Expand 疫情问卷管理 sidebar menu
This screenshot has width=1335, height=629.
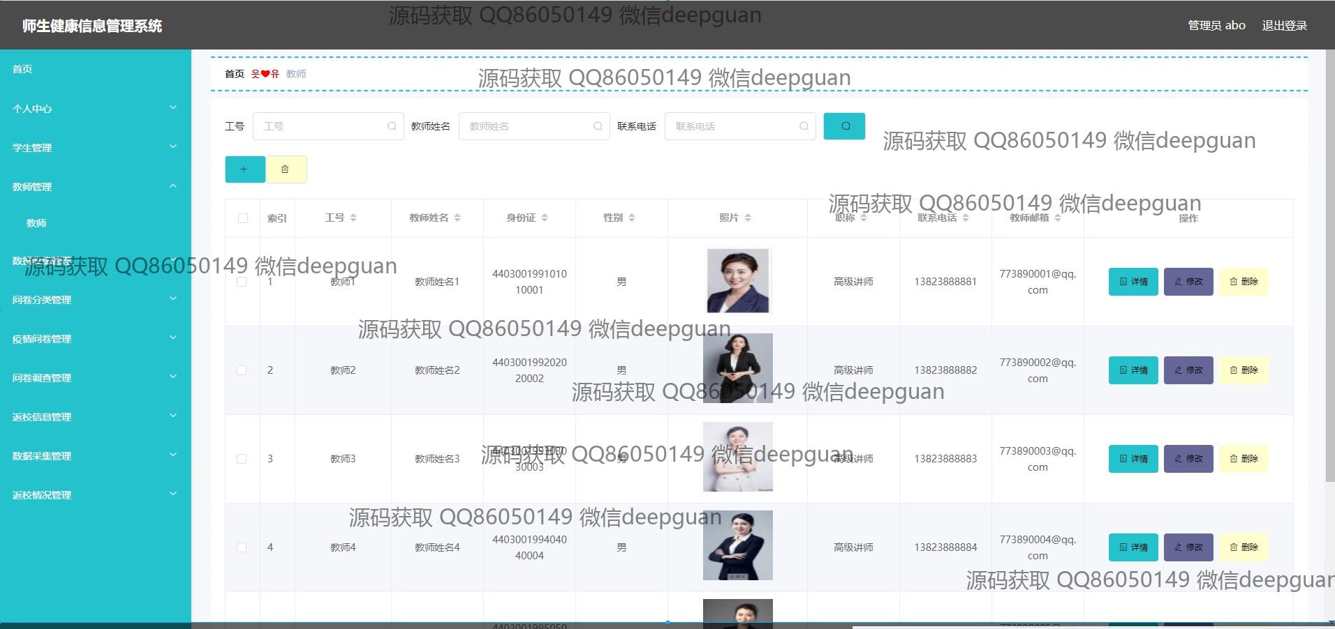click(x=96, y=338)
